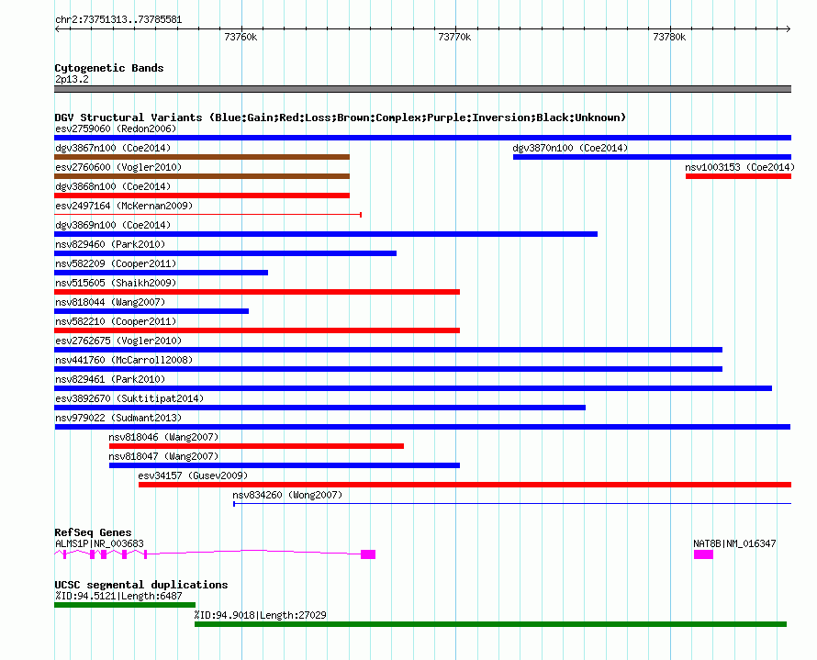Select the dgv3869n100 blue gain bar
Screen dimensions: 817x660
[326, 234]
